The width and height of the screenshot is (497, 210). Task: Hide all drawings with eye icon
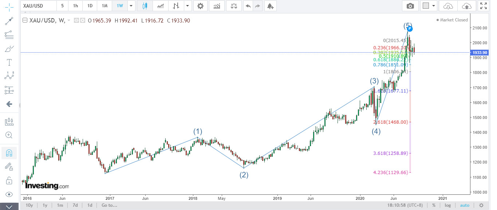tap(9, 194)
